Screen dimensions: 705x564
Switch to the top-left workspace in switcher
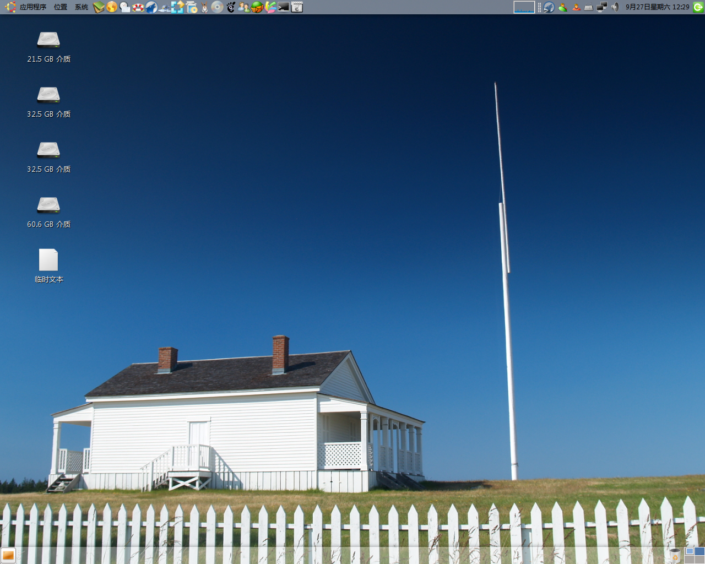click(x=690, y=551)
